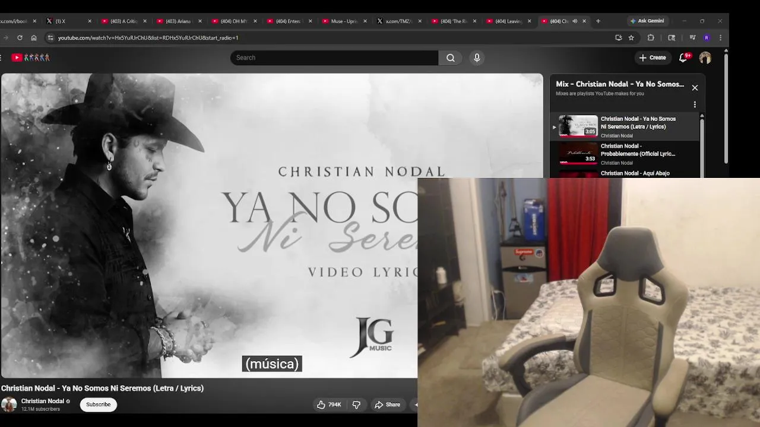Open site information icon in address bar
Image resolution: width=760 pixels, height=427 pixels.
pyautogui.click(x=50, y=37)
